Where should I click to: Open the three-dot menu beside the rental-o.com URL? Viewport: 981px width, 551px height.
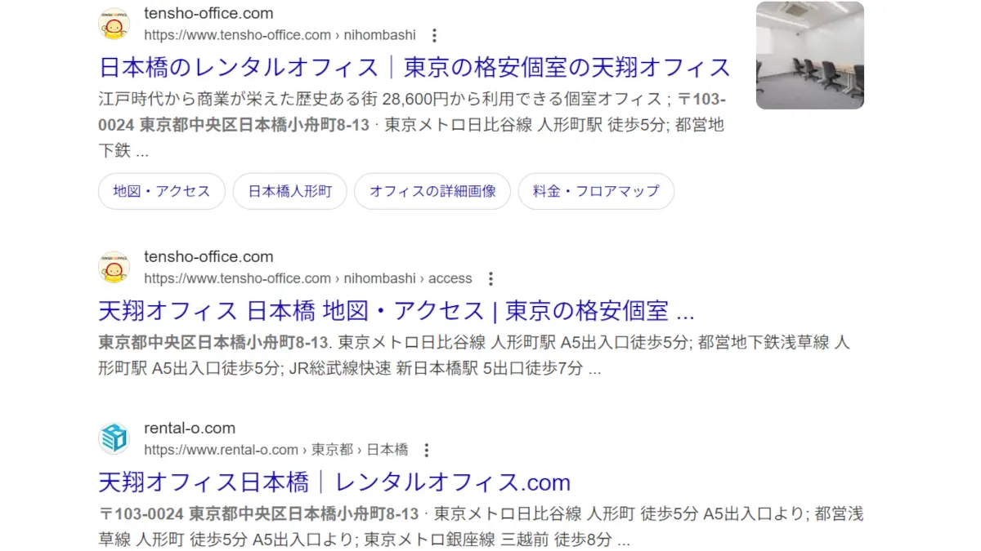click(427, 451)
